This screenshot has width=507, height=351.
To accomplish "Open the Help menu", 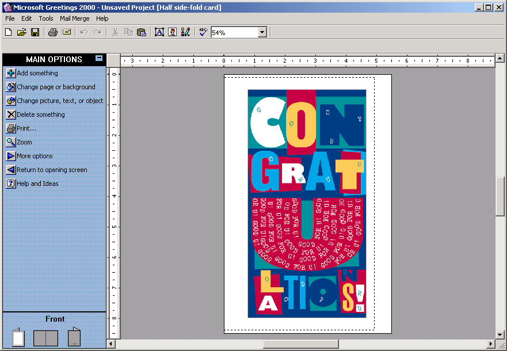I will 102,18.
